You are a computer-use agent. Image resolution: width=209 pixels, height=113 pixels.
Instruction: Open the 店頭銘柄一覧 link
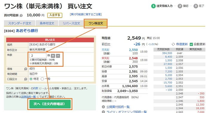click(x=28, y=97)
